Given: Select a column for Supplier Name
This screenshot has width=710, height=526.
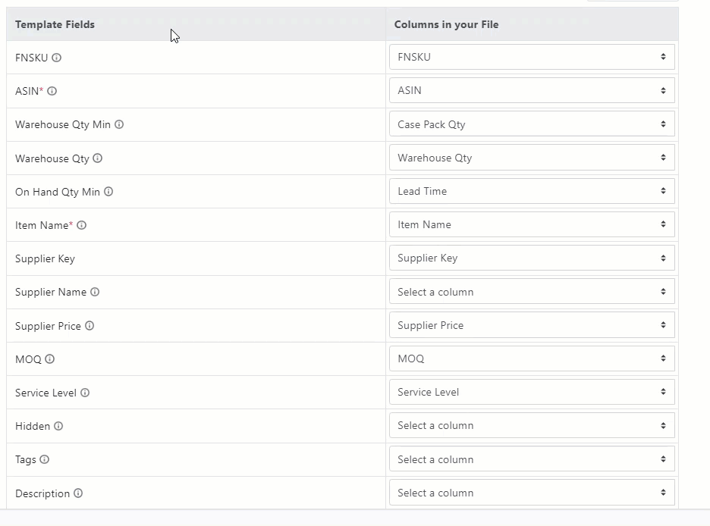Looking at the screenshot, I should 532,292.
